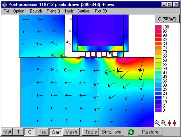Click the zoom in magnifier icon
This screenshot has width=181, height=137.
164,123
